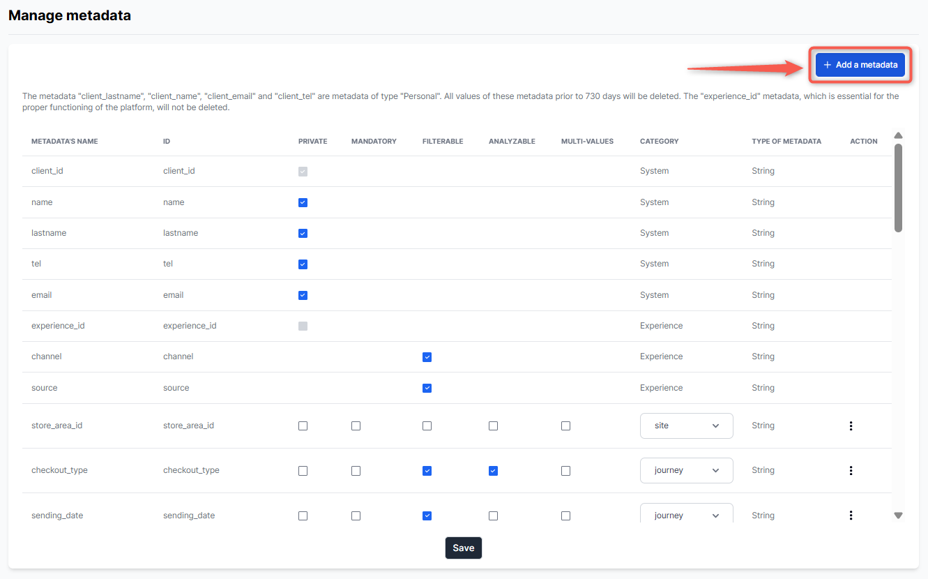Enable Multi-values for sending_date

pyautogui.click(x=565, y=516)
